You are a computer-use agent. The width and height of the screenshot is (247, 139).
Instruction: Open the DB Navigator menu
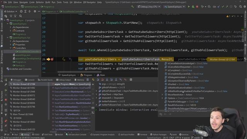point(89,2)
